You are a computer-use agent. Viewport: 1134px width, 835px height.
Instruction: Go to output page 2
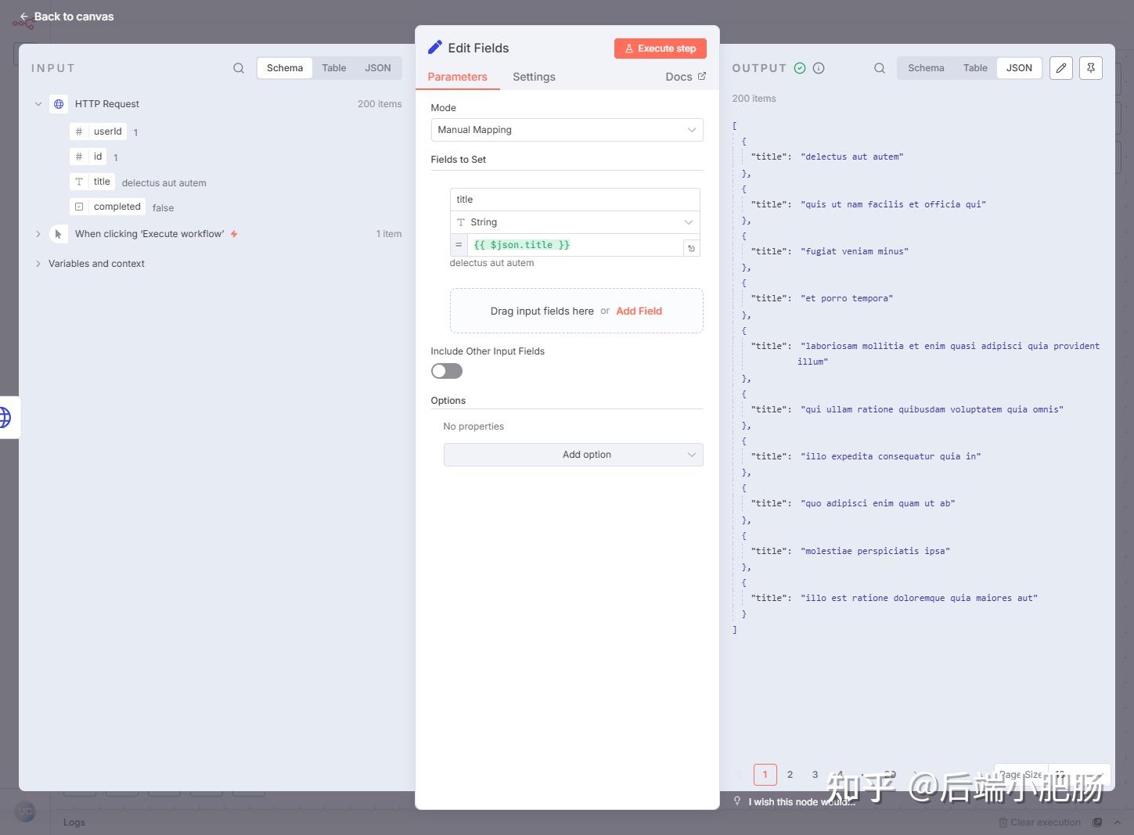pyautogui.click(x=790, y=775)
